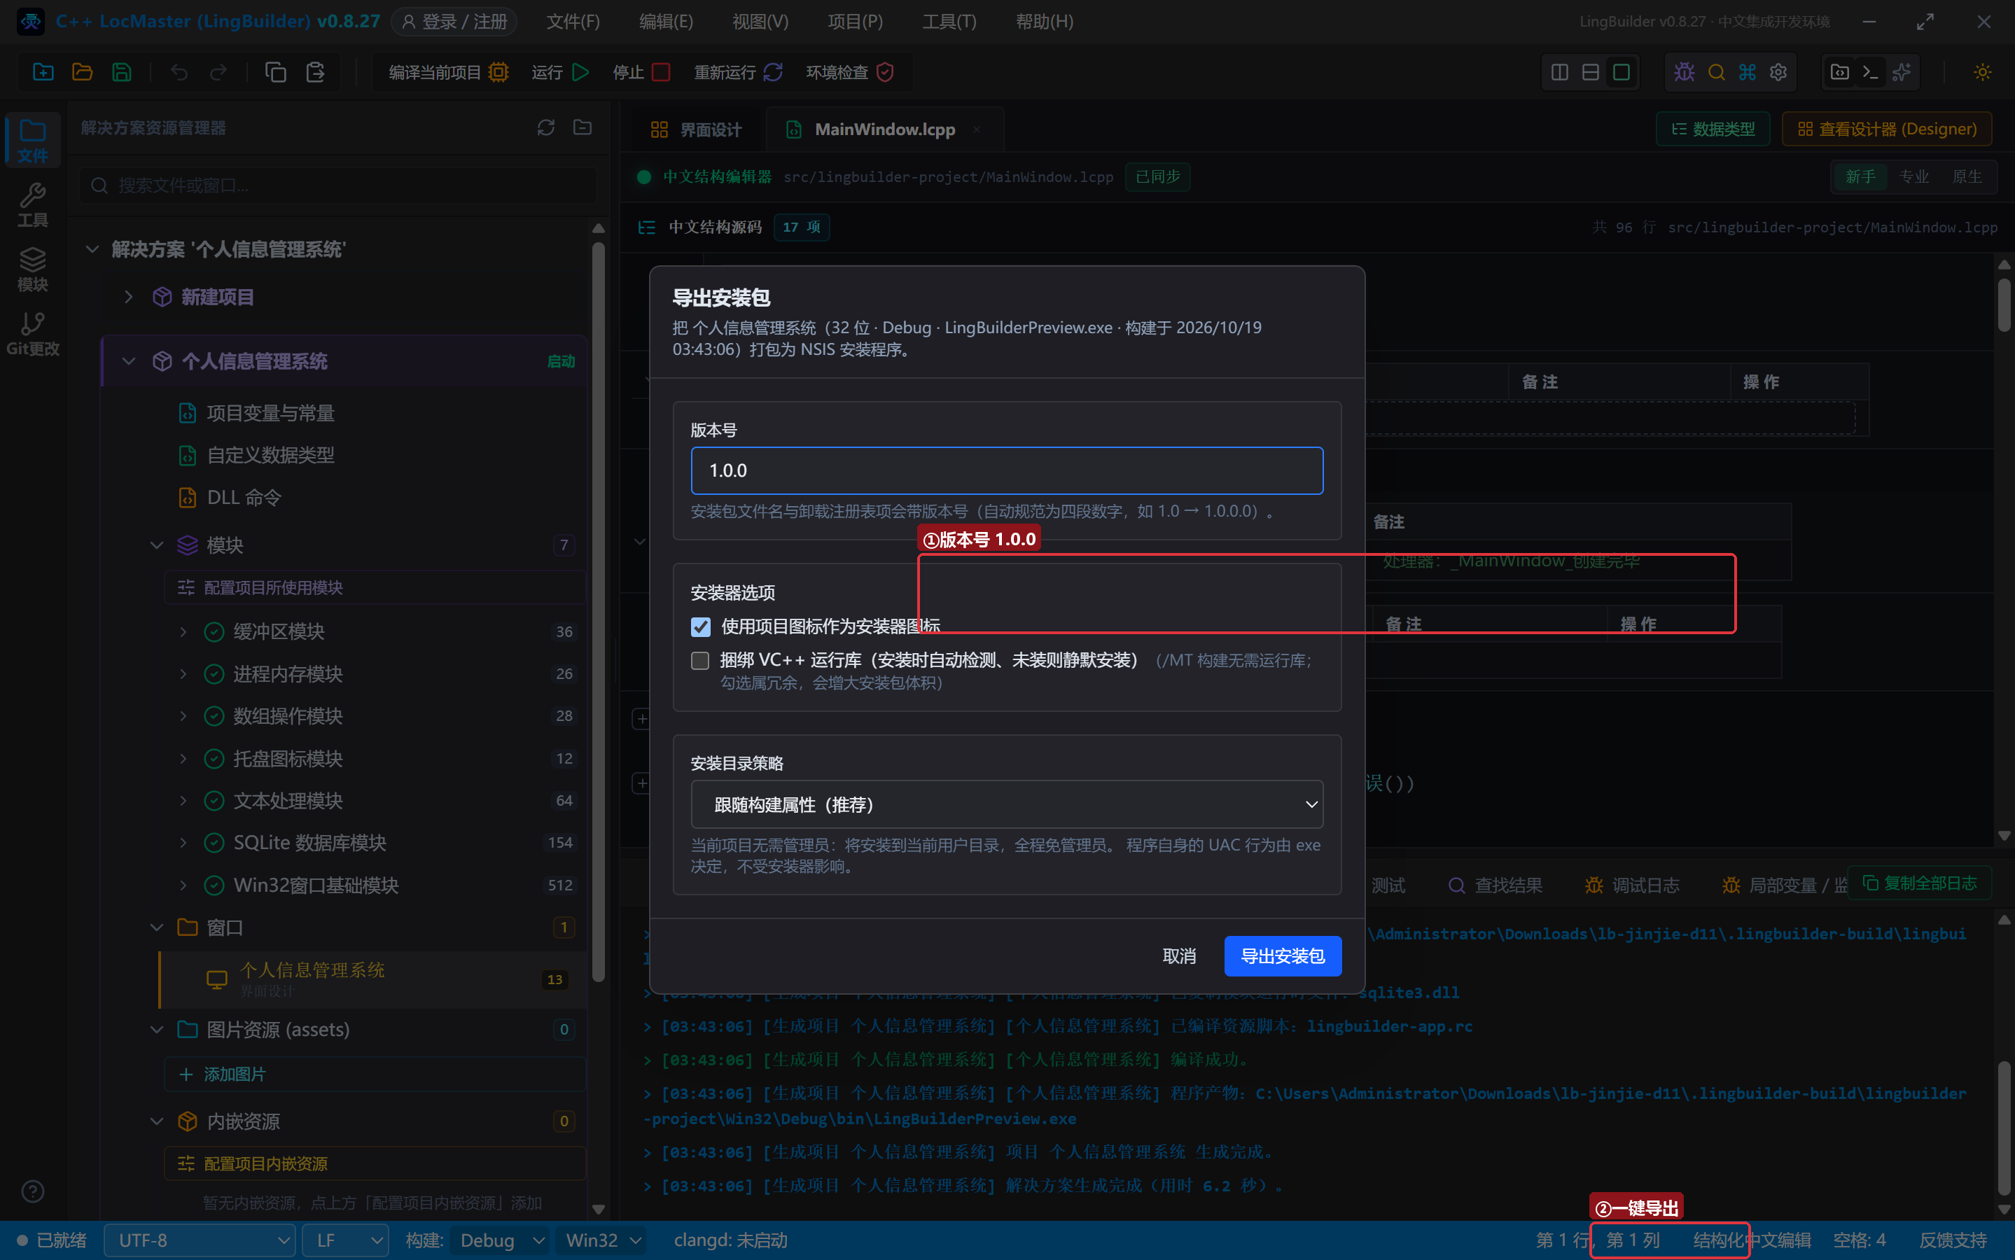Open the 工具 sidebar panel
Image resolution: width=2015 pixels, height=1260 pixels.
pos(32,206)
